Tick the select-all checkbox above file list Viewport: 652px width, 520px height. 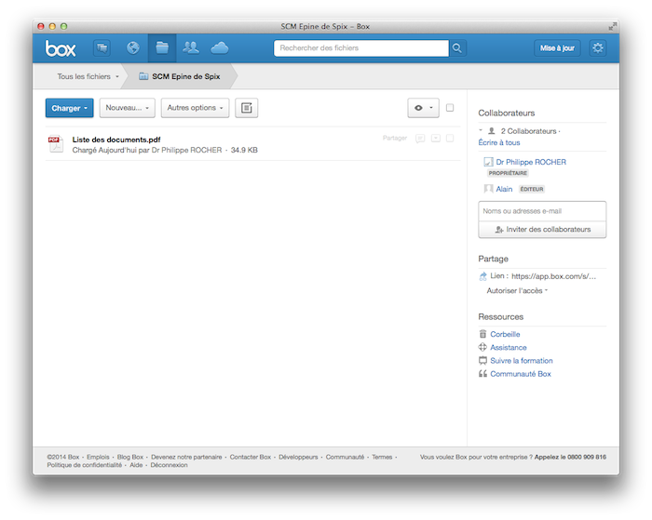450,108
